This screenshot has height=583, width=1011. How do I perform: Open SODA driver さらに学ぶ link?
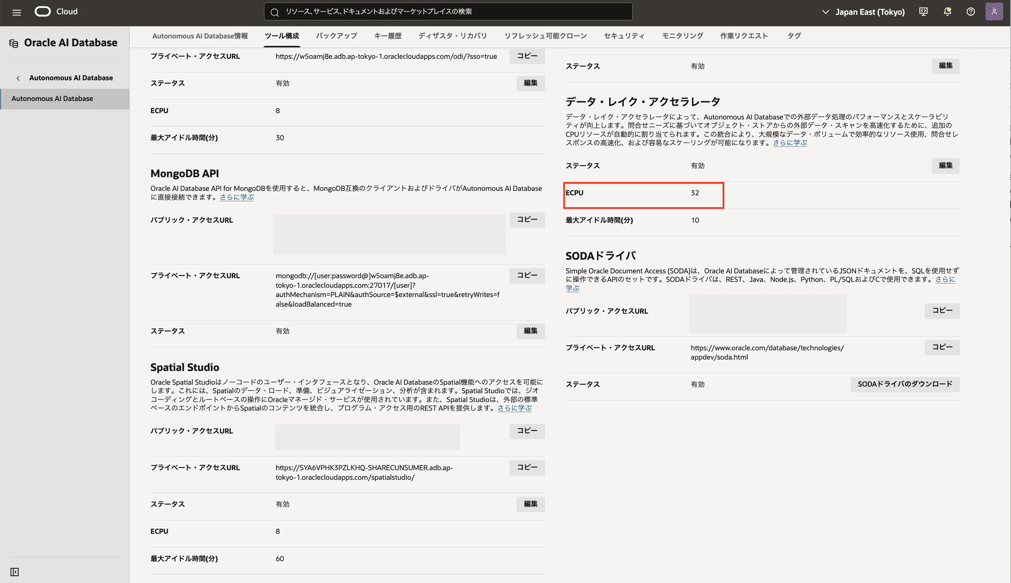tap(945, 280)
